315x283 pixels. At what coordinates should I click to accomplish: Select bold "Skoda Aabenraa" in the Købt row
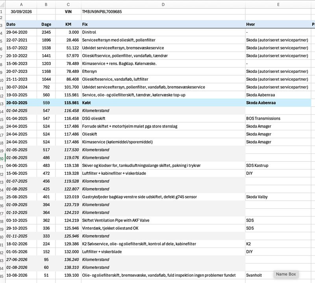pyautogui.click(x=278, y=103)
